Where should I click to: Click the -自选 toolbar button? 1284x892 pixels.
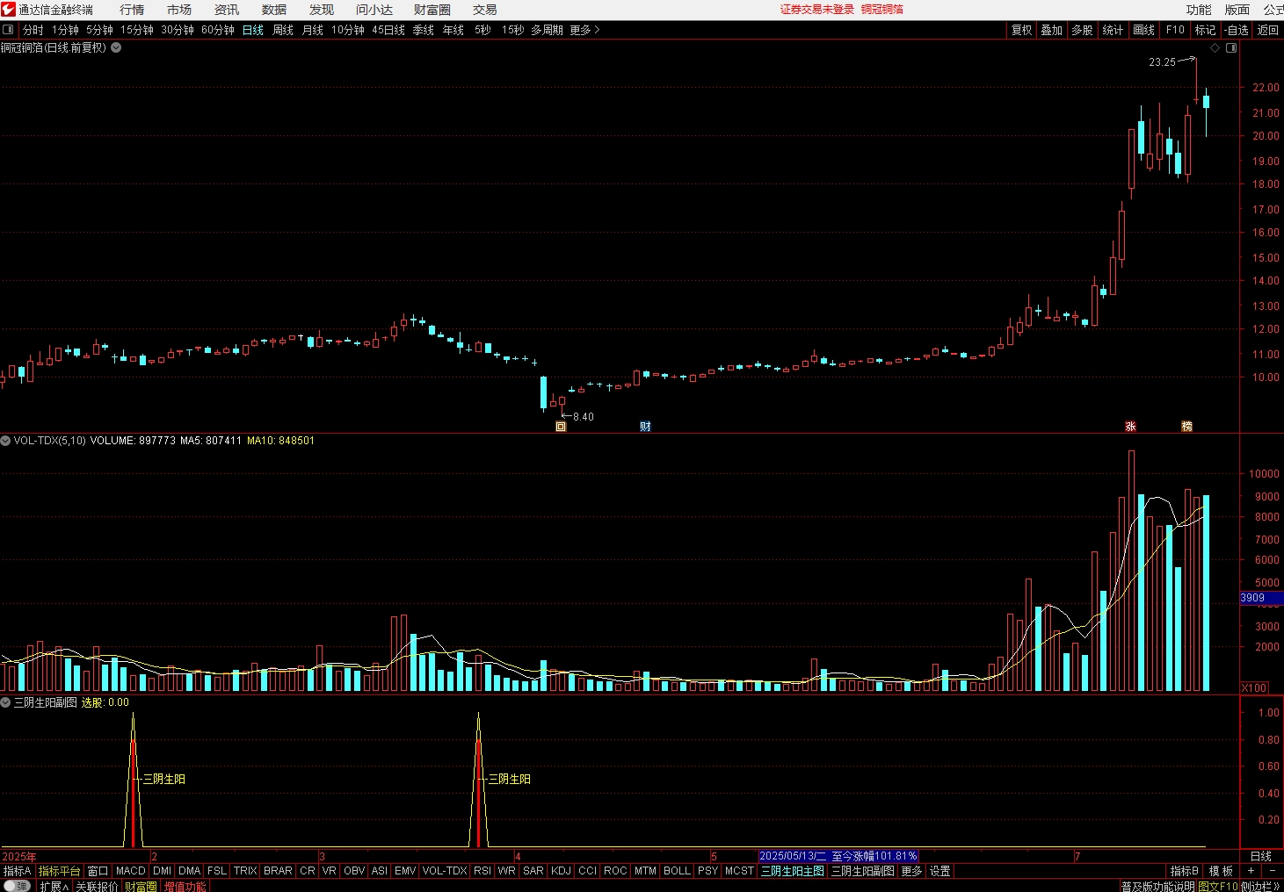pyautogui.click(x=1237, y=30)
